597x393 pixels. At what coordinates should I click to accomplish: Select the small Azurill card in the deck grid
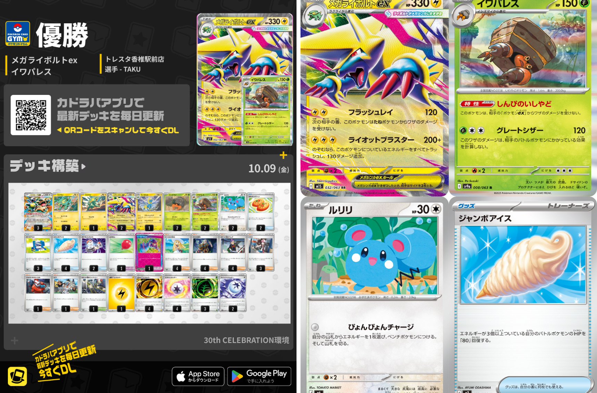pos(233,212)
